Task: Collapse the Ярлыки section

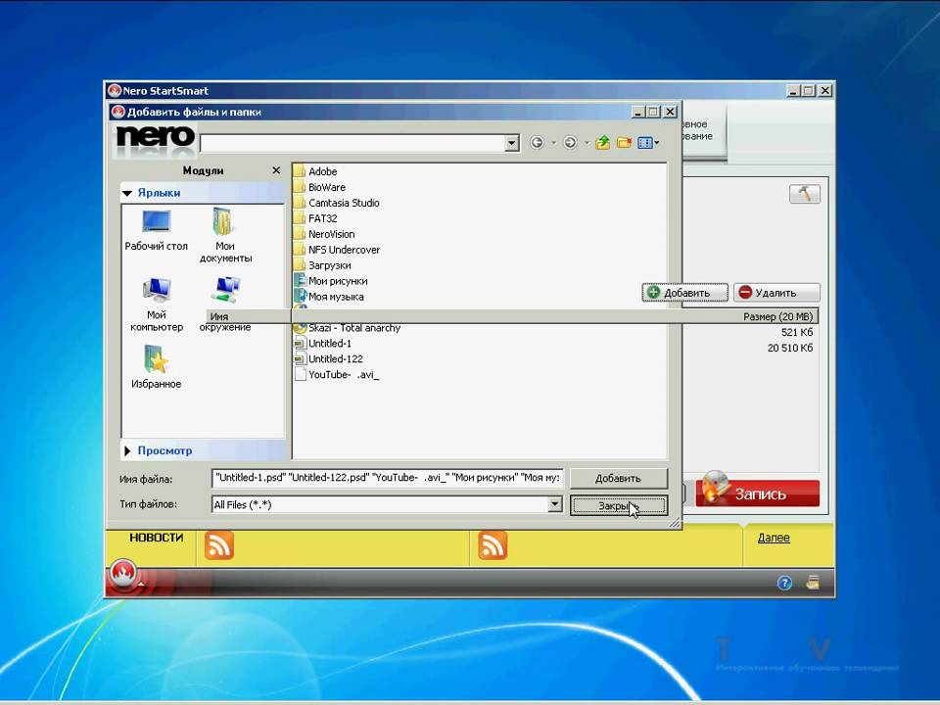Action: click(x=127, y=193)
